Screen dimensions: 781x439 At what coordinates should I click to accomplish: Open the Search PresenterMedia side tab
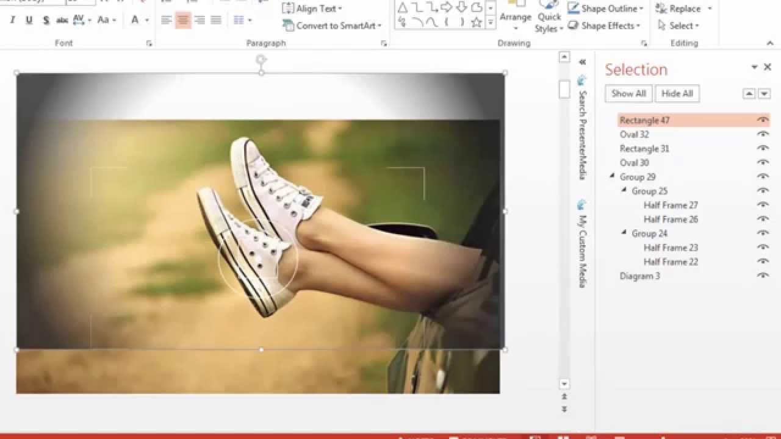click(x=582, y=127)
